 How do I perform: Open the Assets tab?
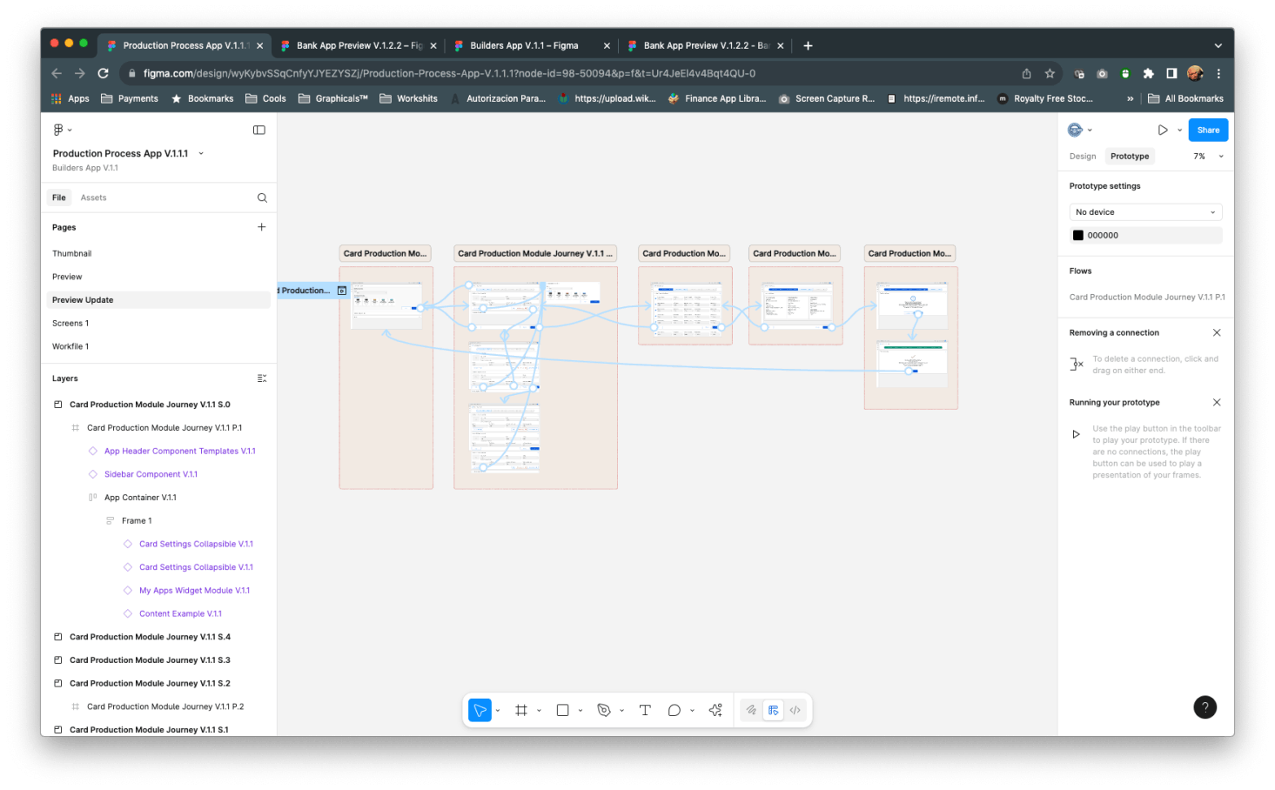[x=93, y=197]
